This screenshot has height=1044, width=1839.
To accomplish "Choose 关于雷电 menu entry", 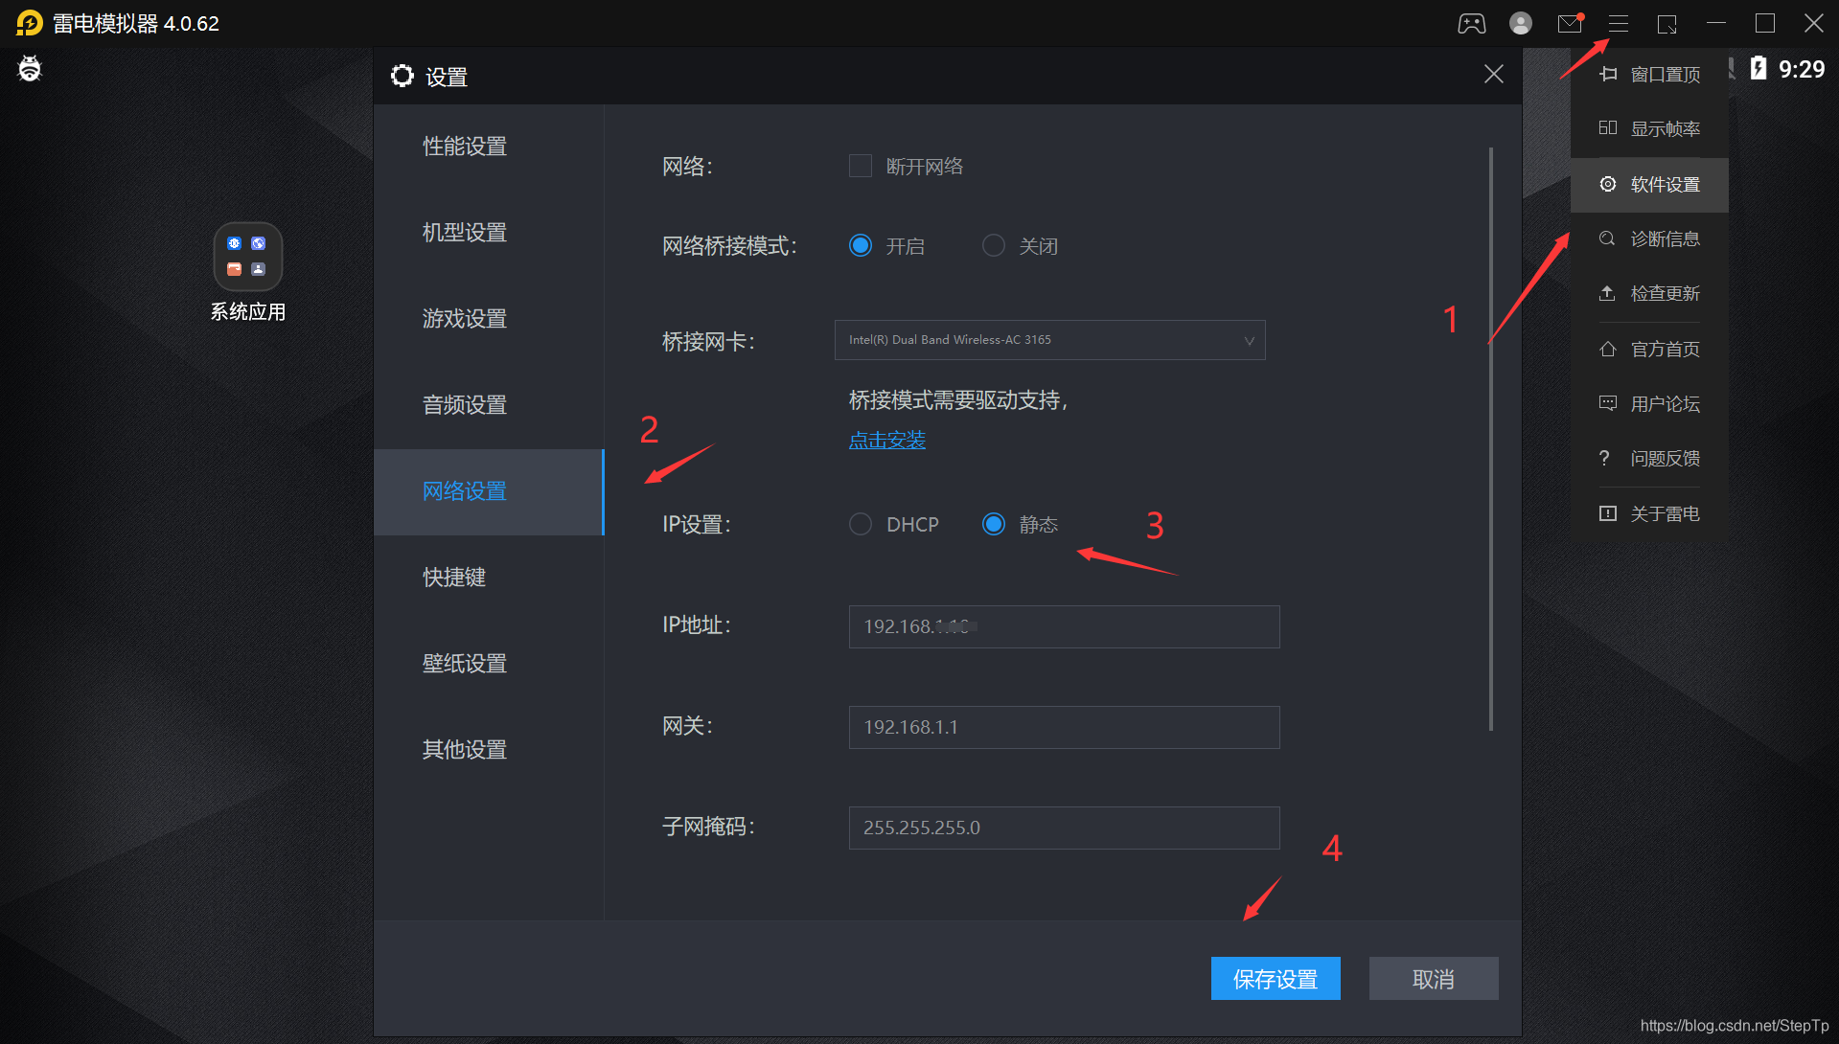I will (x=1649, y=514).
